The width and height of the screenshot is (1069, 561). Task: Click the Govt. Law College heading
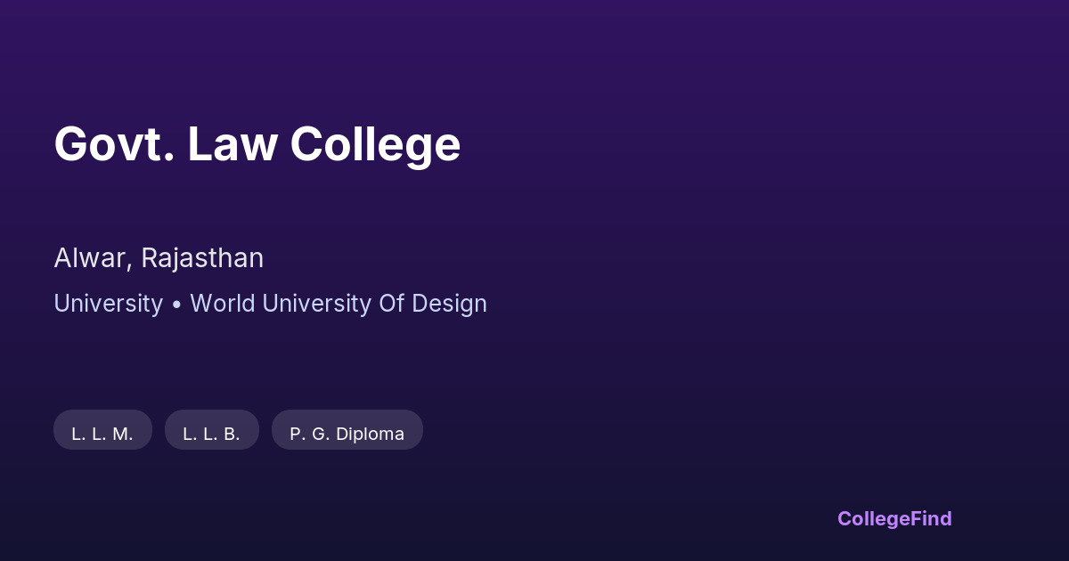[257, 144]
